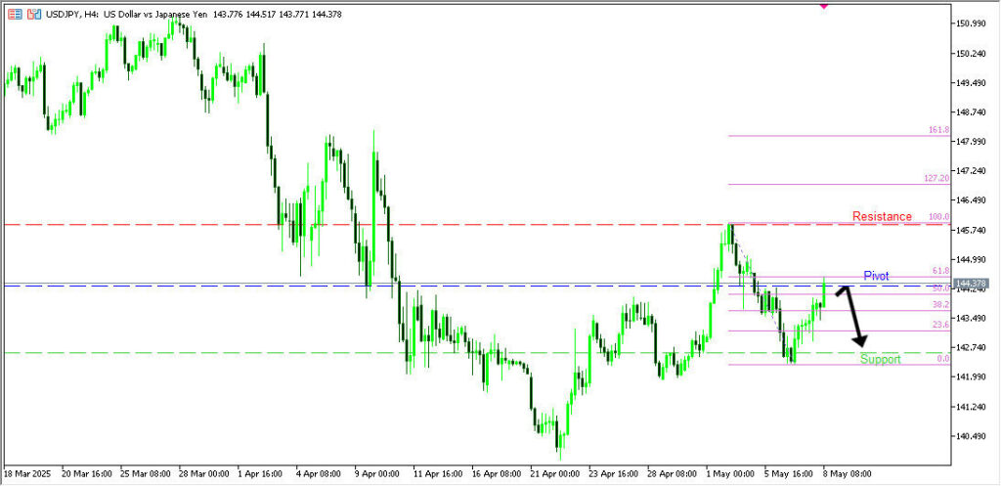
Task: Click the red-blue chart icon before USDJPY
Action: coord(34,15)
